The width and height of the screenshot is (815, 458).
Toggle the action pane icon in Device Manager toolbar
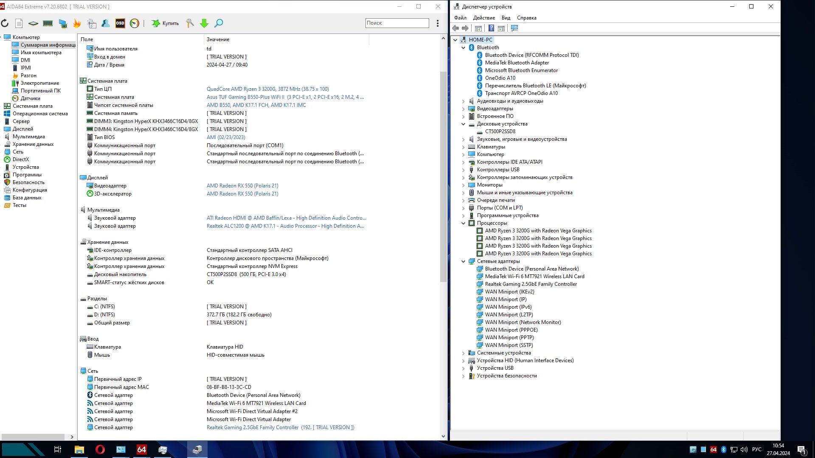click(x=501, y=28)
